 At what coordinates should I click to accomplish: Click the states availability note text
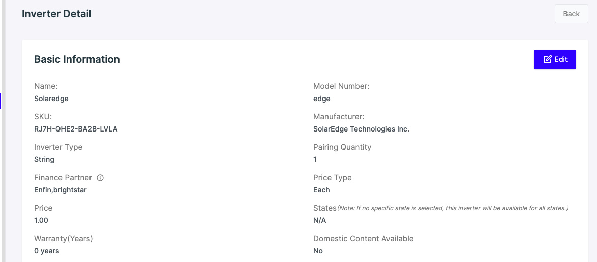pos(453,208)
